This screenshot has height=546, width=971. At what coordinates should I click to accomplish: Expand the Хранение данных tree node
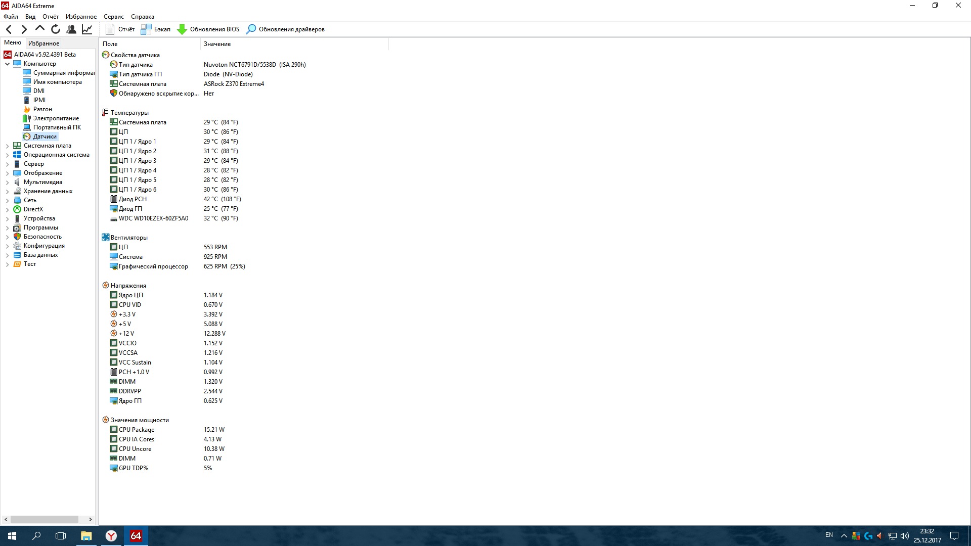(7, 191)
